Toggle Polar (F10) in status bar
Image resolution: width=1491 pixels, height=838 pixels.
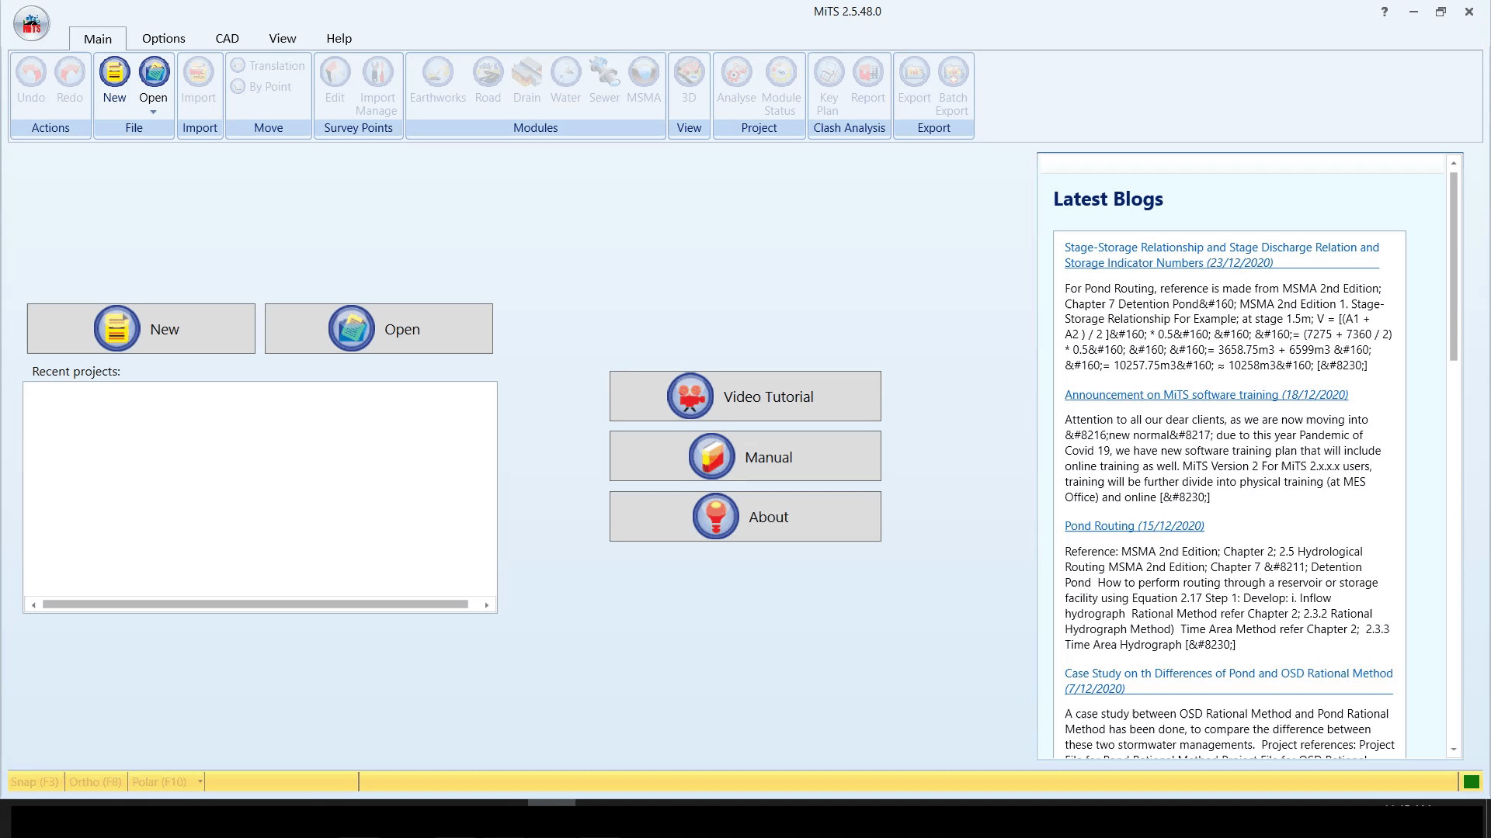coord(160,781)
